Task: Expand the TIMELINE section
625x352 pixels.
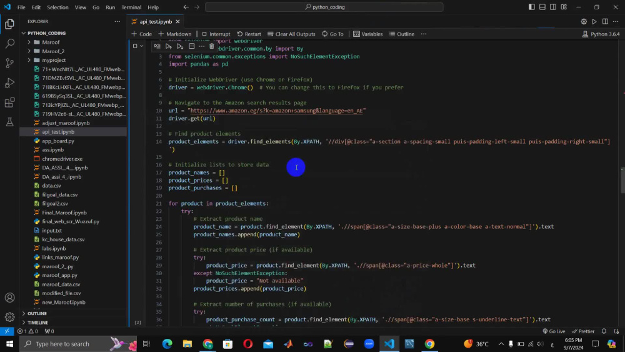Action: pos(74,323)
